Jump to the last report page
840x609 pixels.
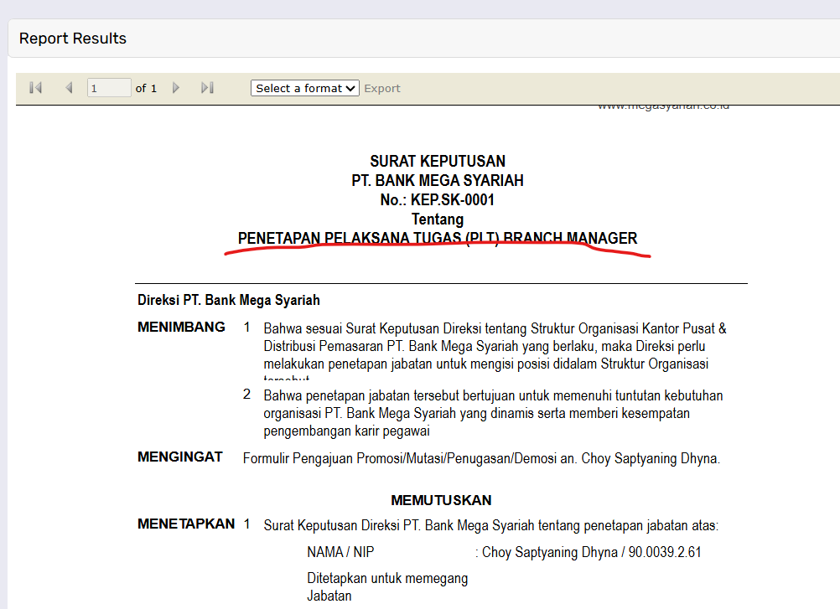[x=207, y=88]
